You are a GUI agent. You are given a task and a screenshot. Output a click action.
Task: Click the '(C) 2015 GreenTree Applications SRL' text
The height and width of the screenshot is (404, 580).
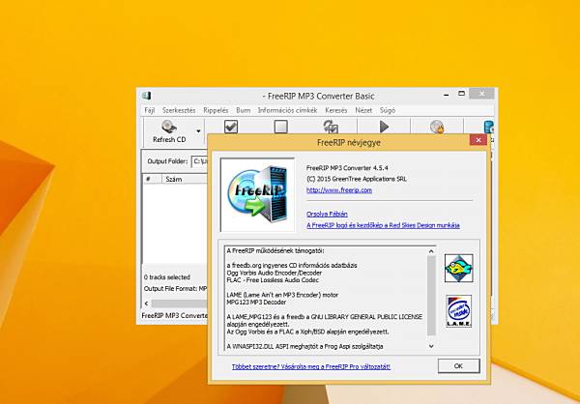pos(357,179)
